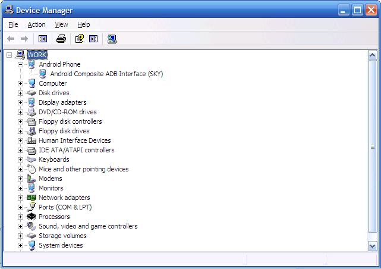This screenshot has width=381, height=269.
Task: Open the View menu
Action: pyautogui.click(x=61, y=24)
